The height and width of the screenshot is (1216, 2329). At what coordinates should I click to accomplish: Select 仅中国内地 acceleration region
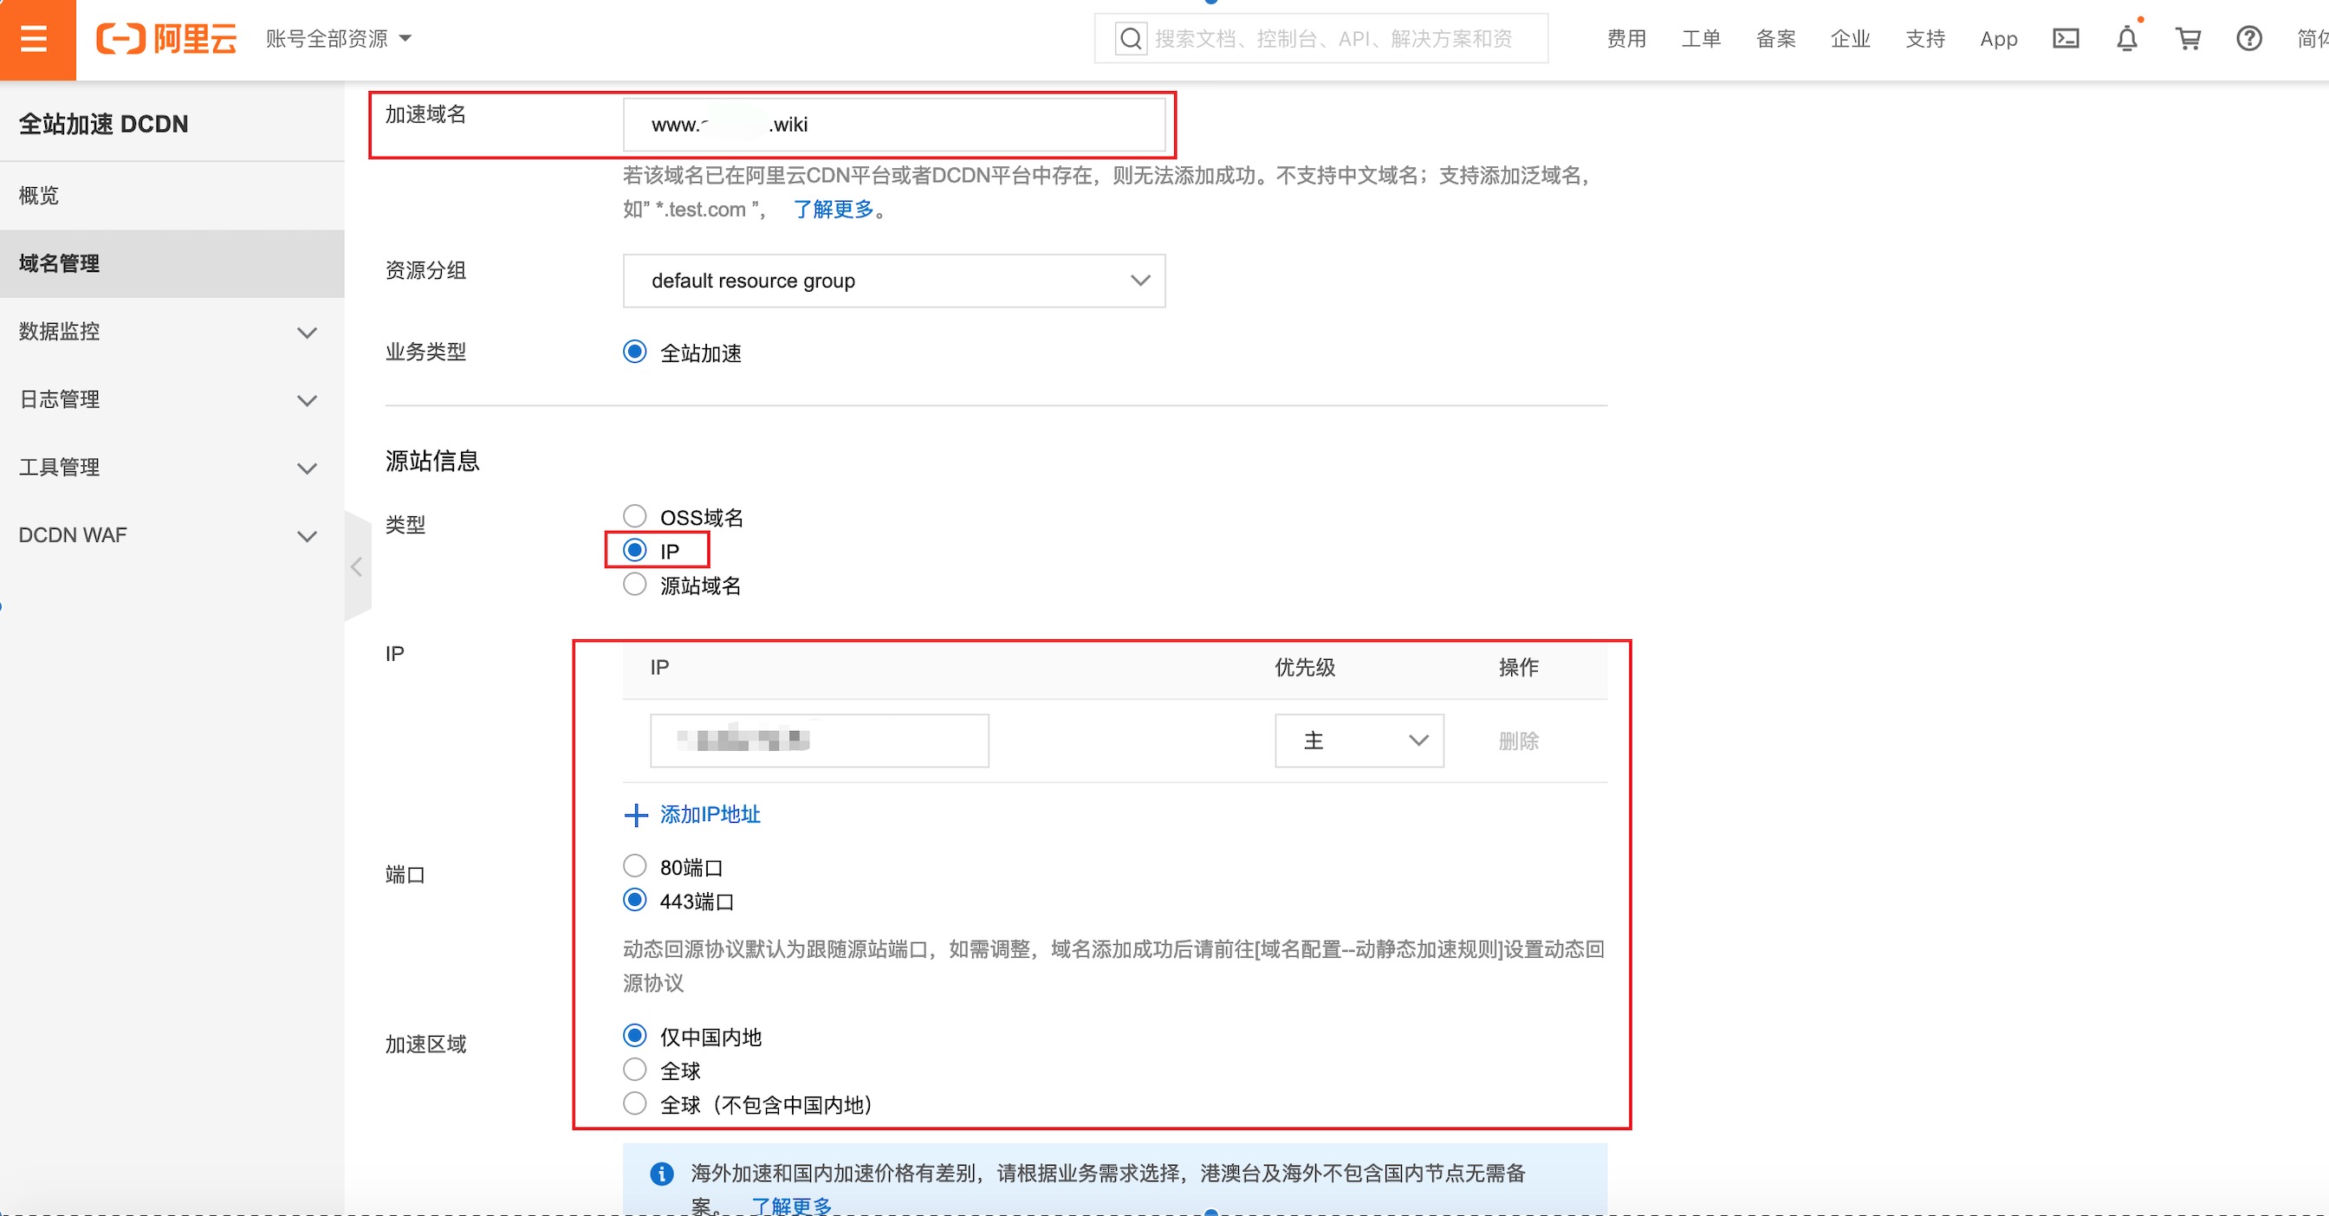coord(635,1036)
